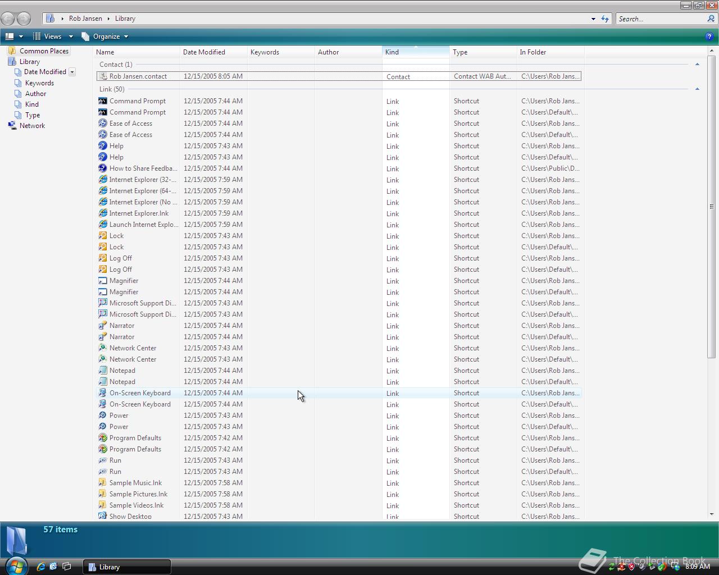This screenshot has height=575, width=719.
Task: Sort by the Name column header
Action: coord(137,52)
